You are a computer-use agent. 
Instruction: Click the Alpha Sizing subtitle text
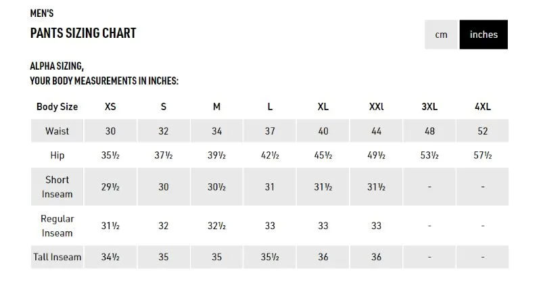pos(57,66)
